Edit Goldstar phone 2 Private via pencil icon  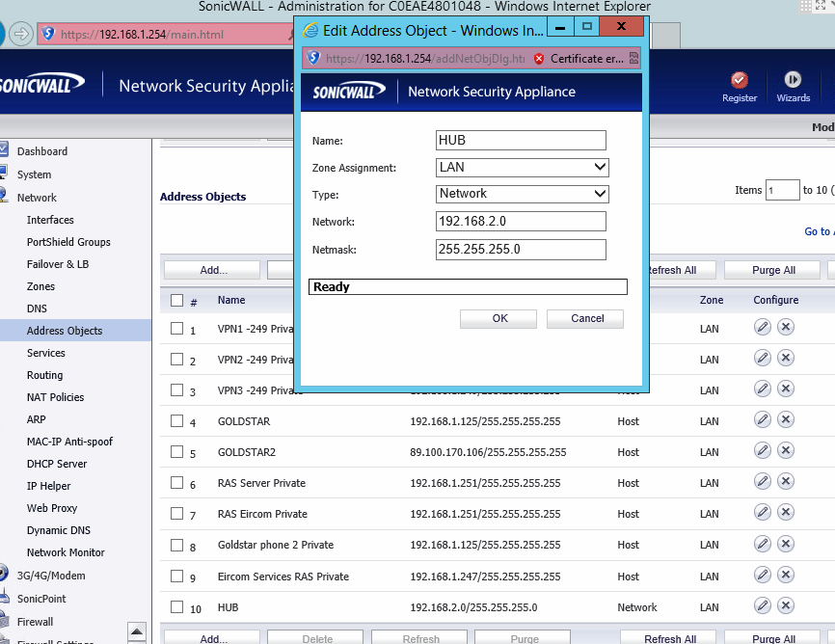tap(763, 544)
